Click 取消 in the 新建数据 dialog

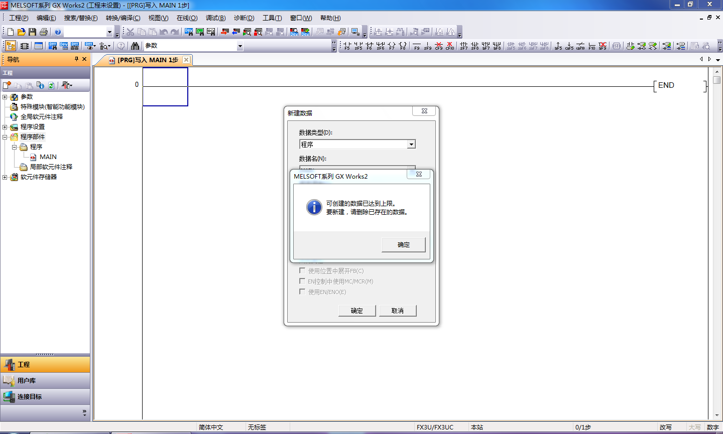tap(397, 311)
